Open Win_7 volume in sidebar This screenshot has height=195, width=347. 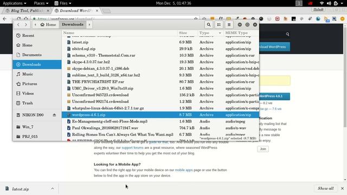(x=37, y=127)
